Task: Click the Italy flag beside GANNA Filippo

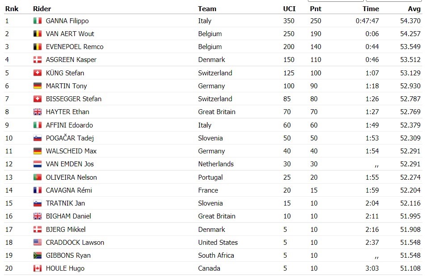Action: coord(38,21)
